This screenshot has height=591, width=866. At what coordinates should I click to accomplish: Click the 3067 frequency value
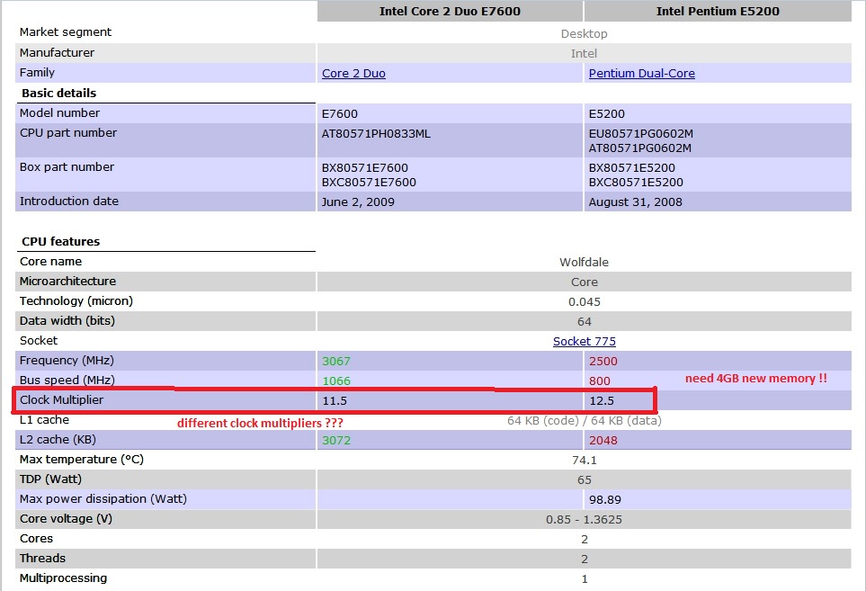tap(336, 362)
